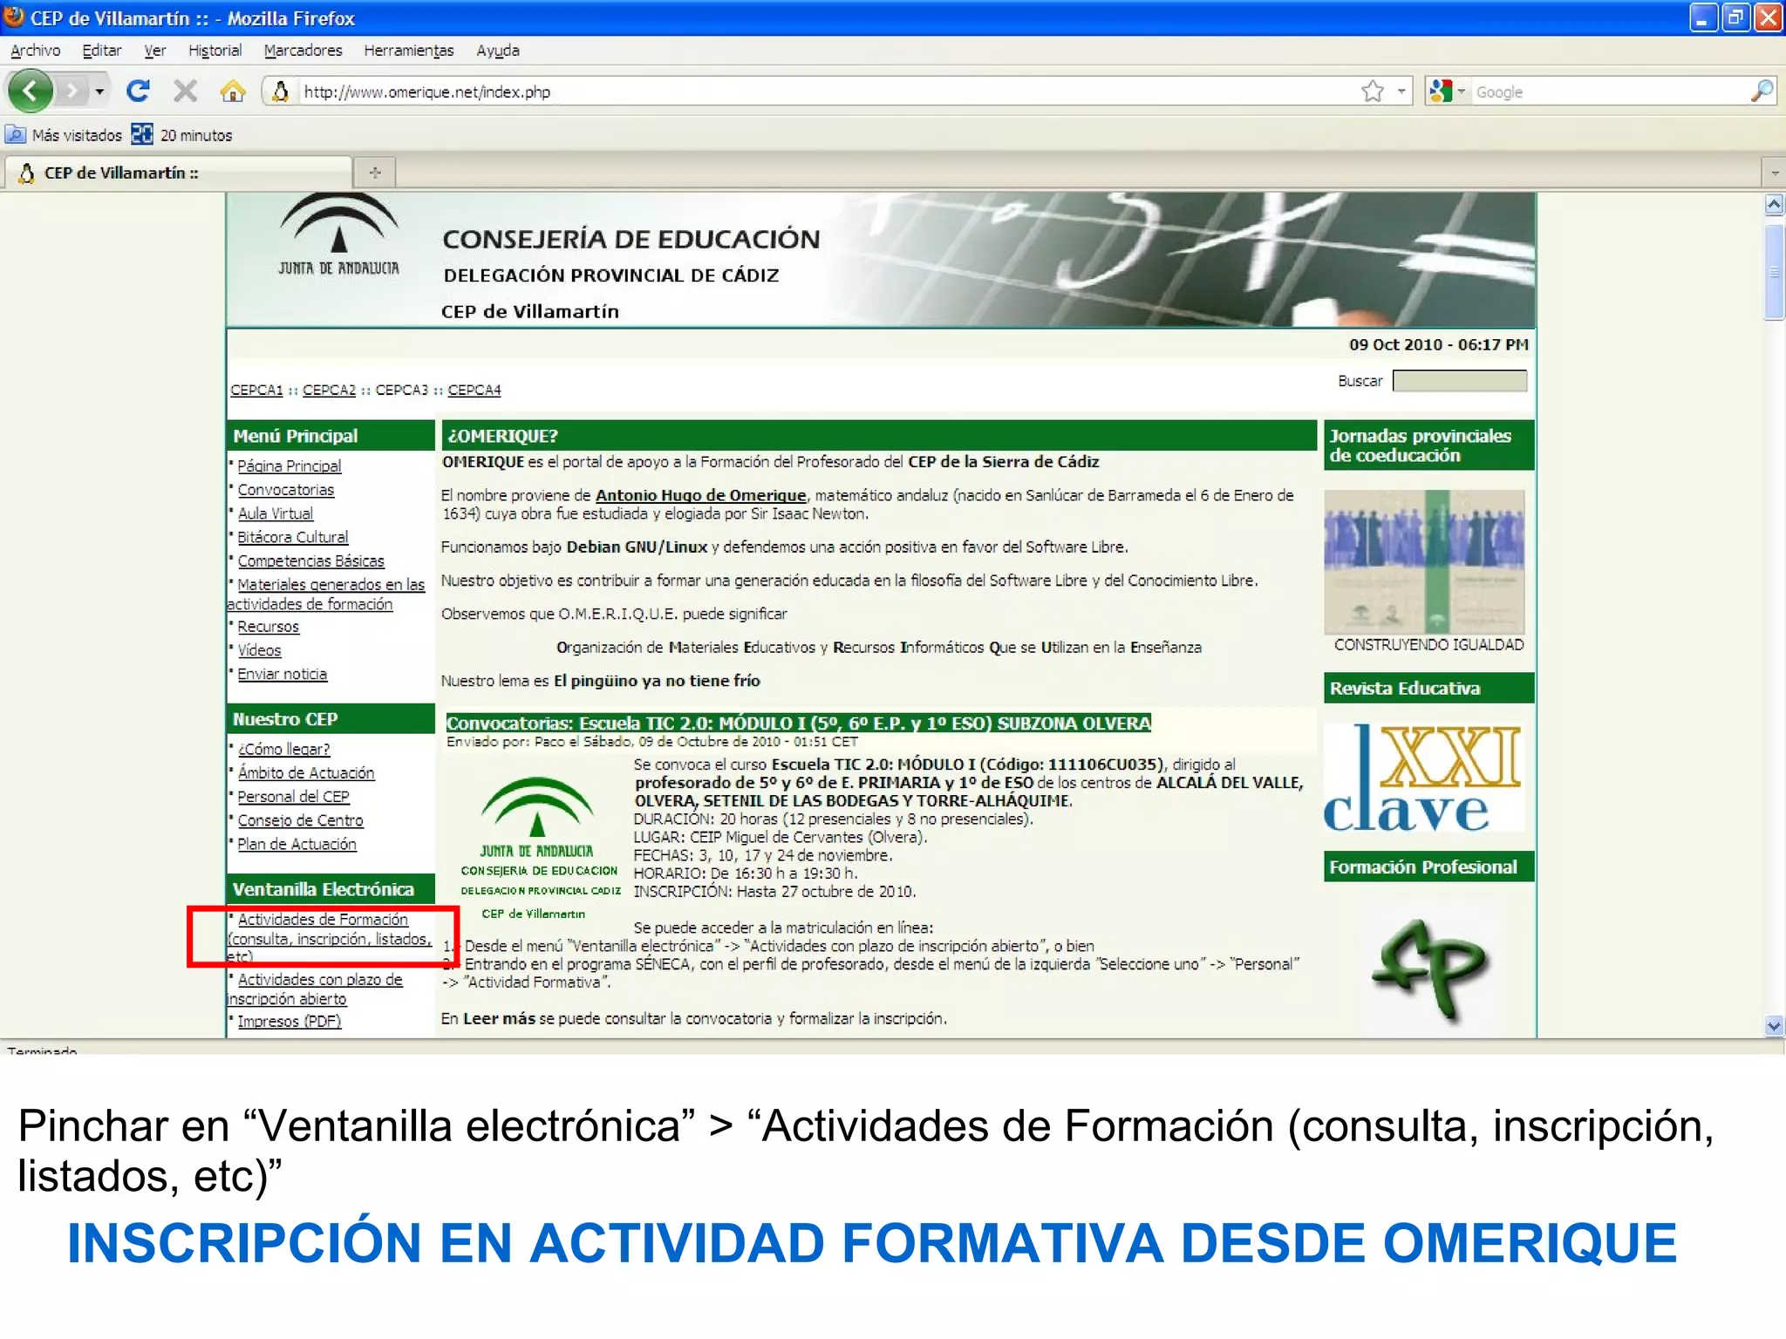This screenshot has height=1339, width=1786.
Task: Click the Firefox back arrow button
Action: tap(31, 91)
